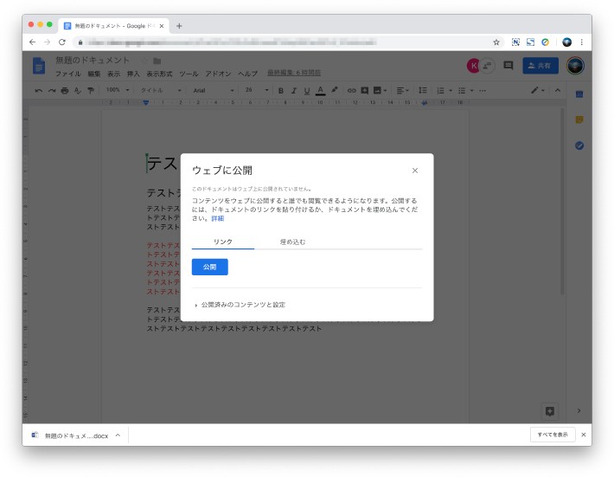The width and height of the screenshot is (614, 477).
Task: Click the browser reload icon
Action: [62, 42]
